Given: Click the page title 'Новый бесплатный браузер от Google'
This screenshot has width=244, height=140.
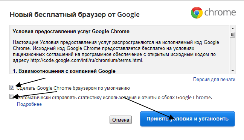Looking at the screenshot, I should tap(75, 15).
